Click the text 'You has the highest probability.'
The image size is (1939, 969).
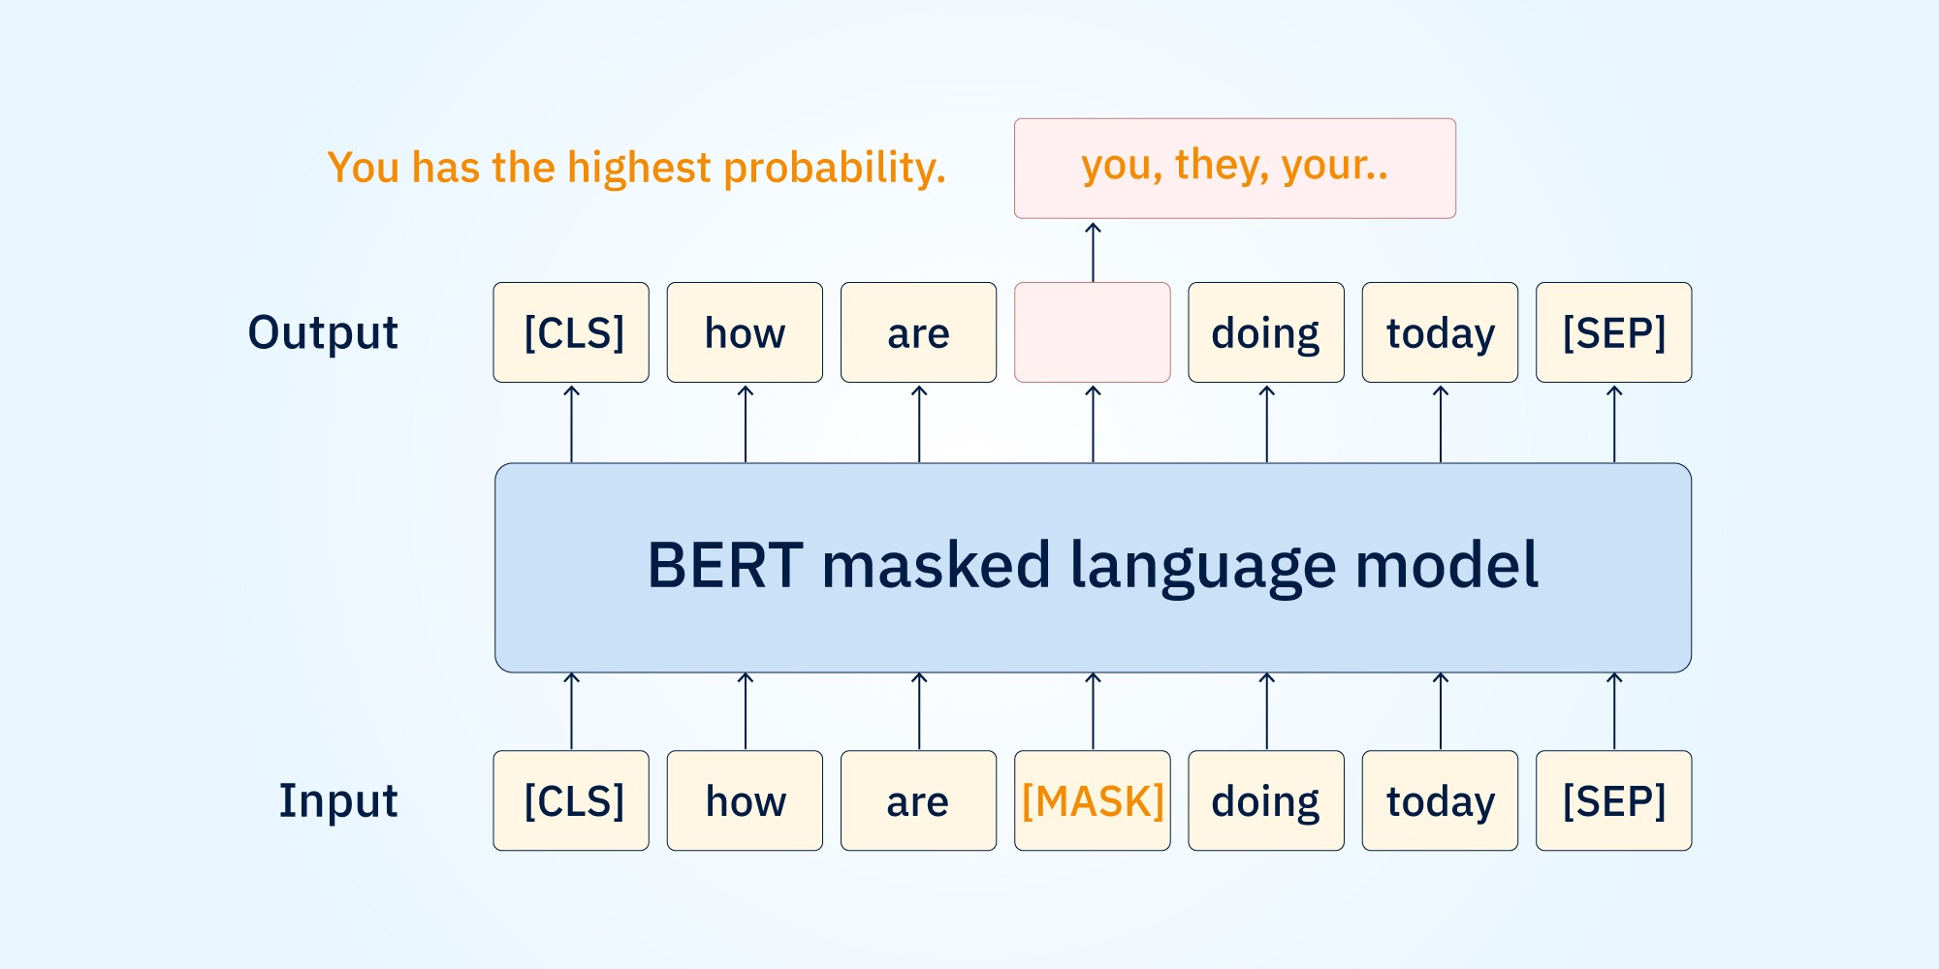pos(640,167)
